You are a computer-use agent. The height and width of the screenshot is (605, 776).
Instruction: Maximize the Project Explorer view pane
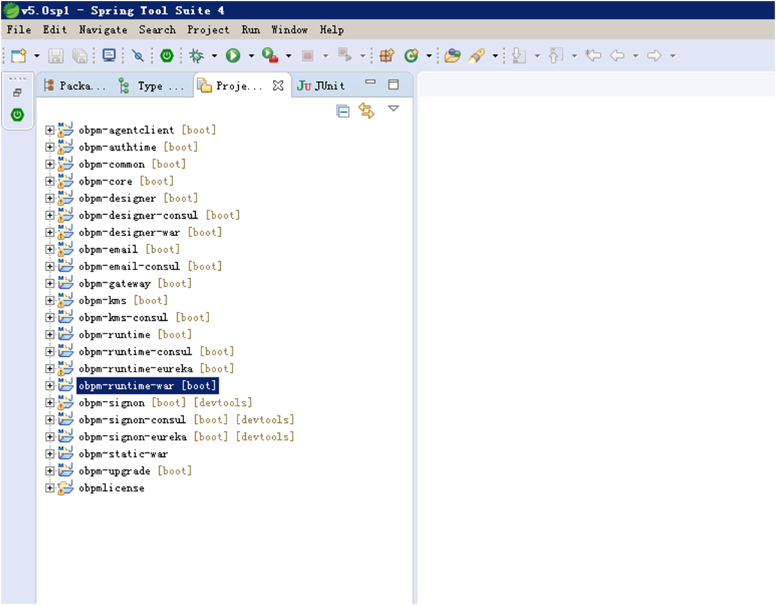click(393, 84)
